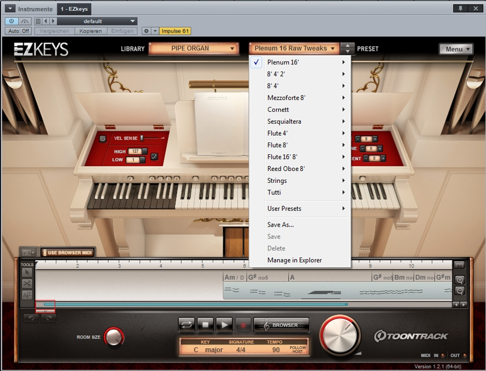
Task: Select the scissors cut tool
Action: point(27,283)
